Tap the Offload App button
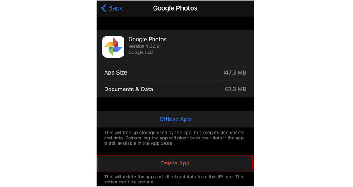The width and height of the screenshot is (353, 187). point(175,119)
